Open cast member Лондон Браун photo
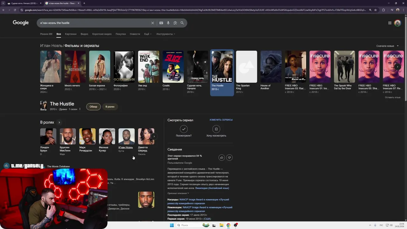This screenshot has width=407, height=229. click(48, 136)
